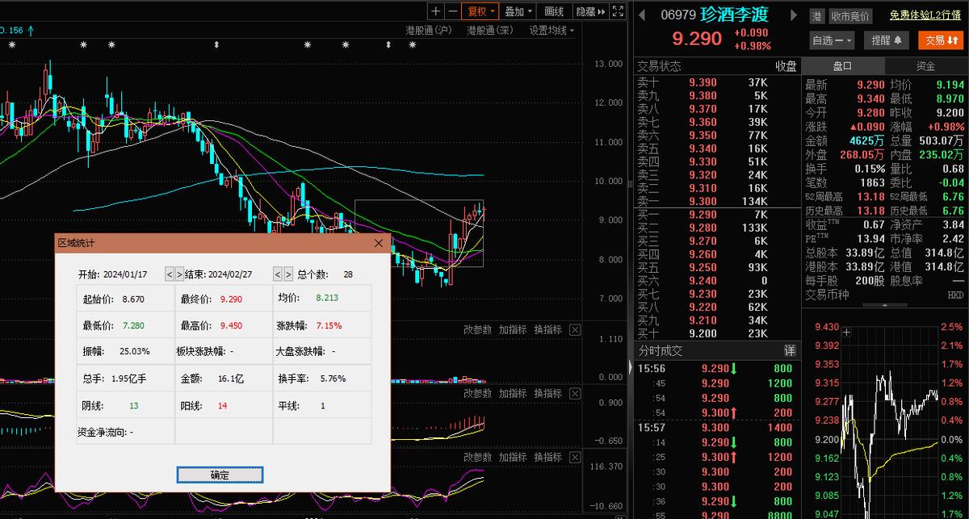Click 改参数 in the bottom indicator panel
The height and width of the screenshot is (519, 969).
point(477,457)
